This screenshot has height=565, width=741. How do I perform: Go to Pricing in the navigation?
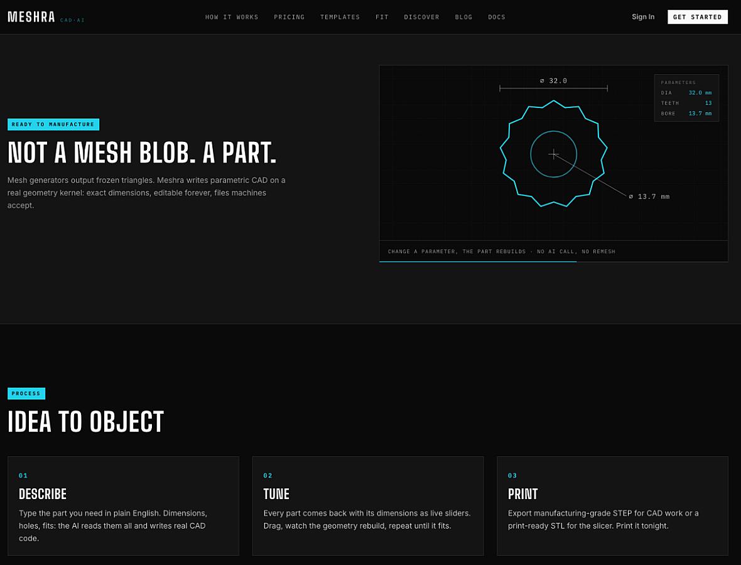(289, 17)
